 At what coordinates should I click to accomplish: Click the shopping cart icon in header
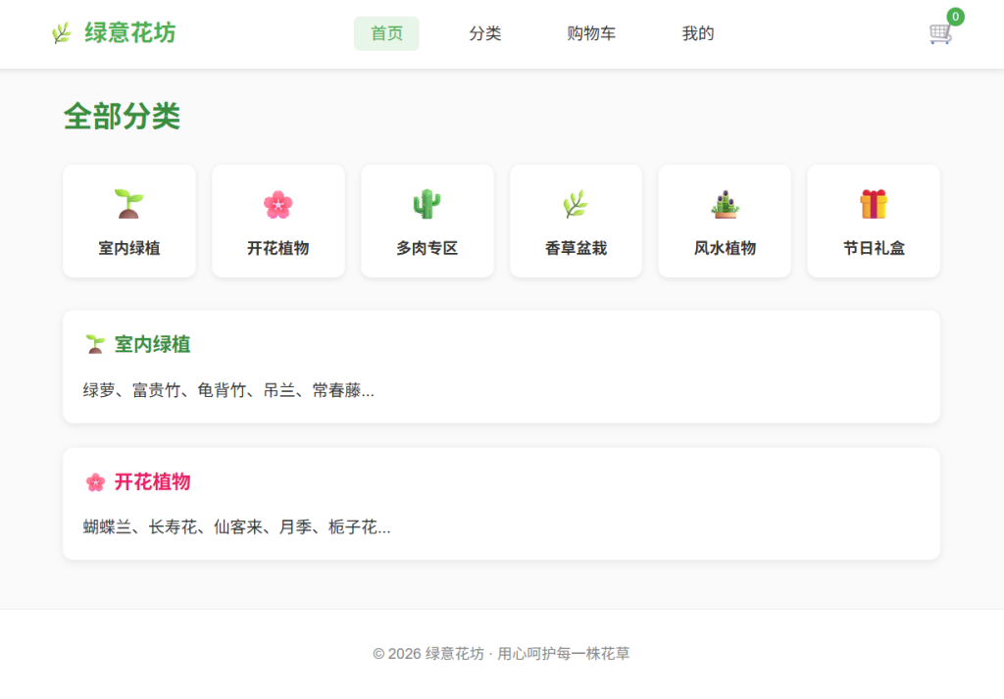939,34
